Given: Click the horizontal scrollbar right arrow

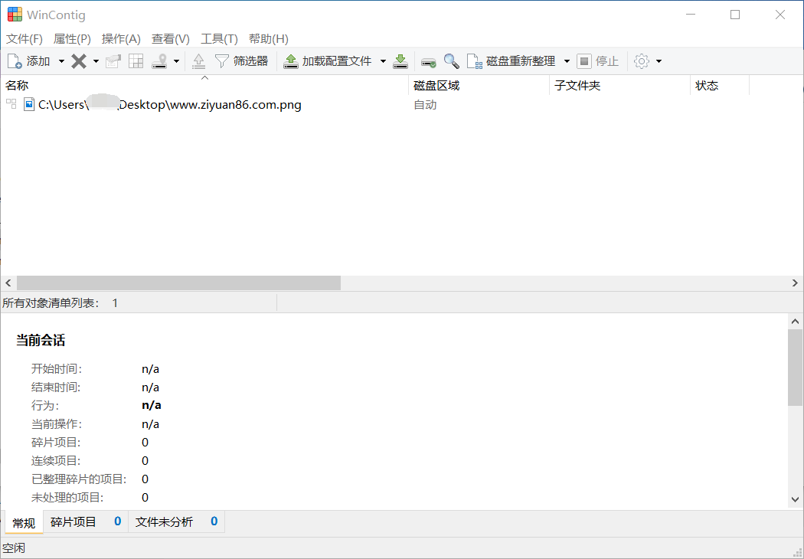Looking at the screenshot, I should (796, 283).
